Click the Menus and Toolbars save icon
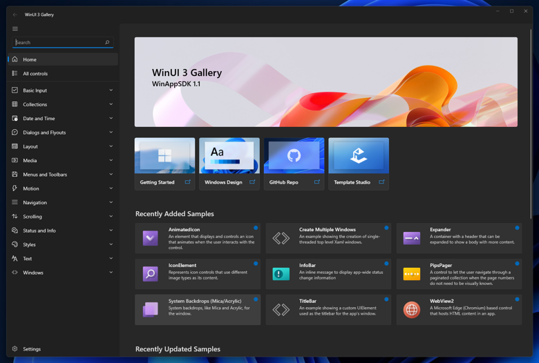The height and width of the screenshot is (363, 539). coord(15,175)
